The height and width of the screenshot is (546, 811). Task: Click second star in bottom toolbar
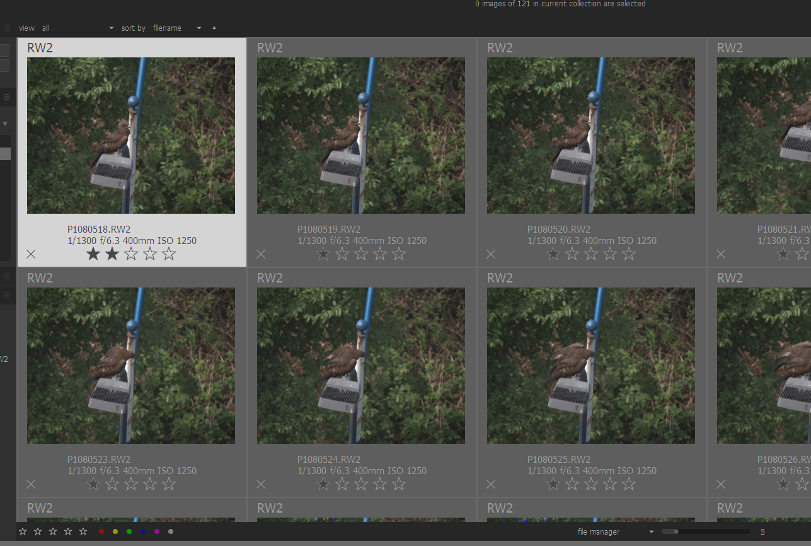38,531
